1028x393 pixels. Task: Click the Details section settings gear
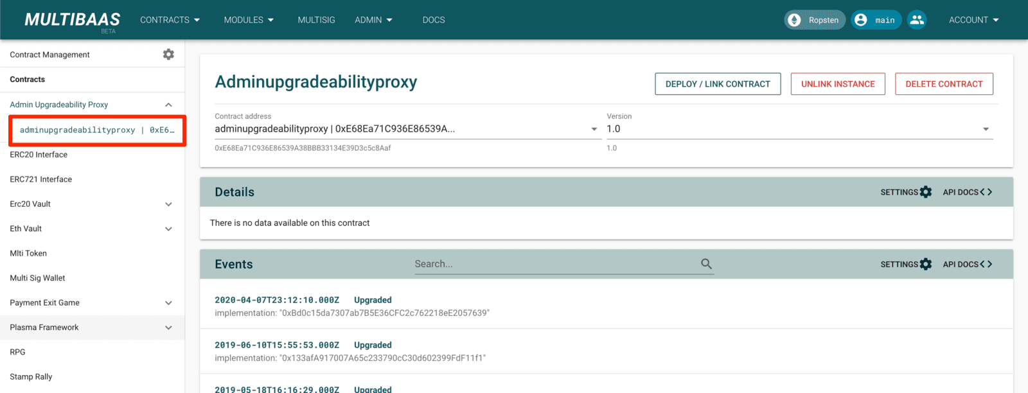pos(926,192)
